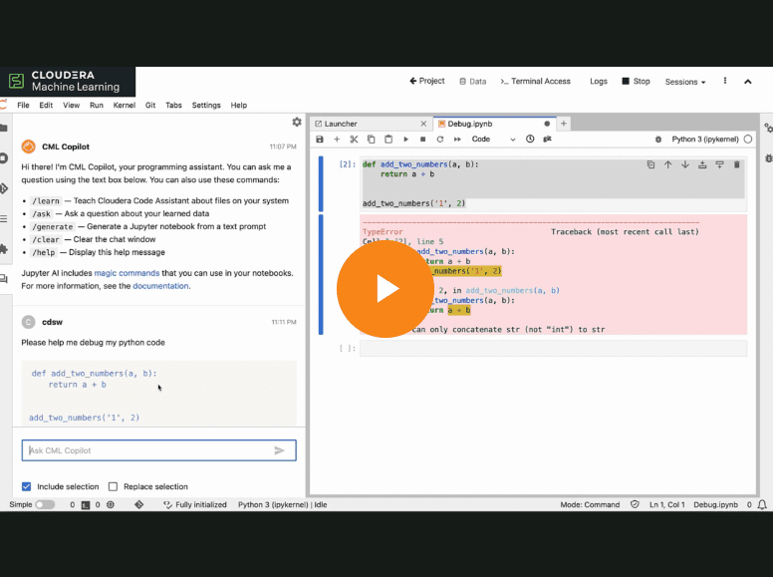Focus the Ask CML Copilot input box
This screenshot has width=773, height=577.
click(158, 450)
